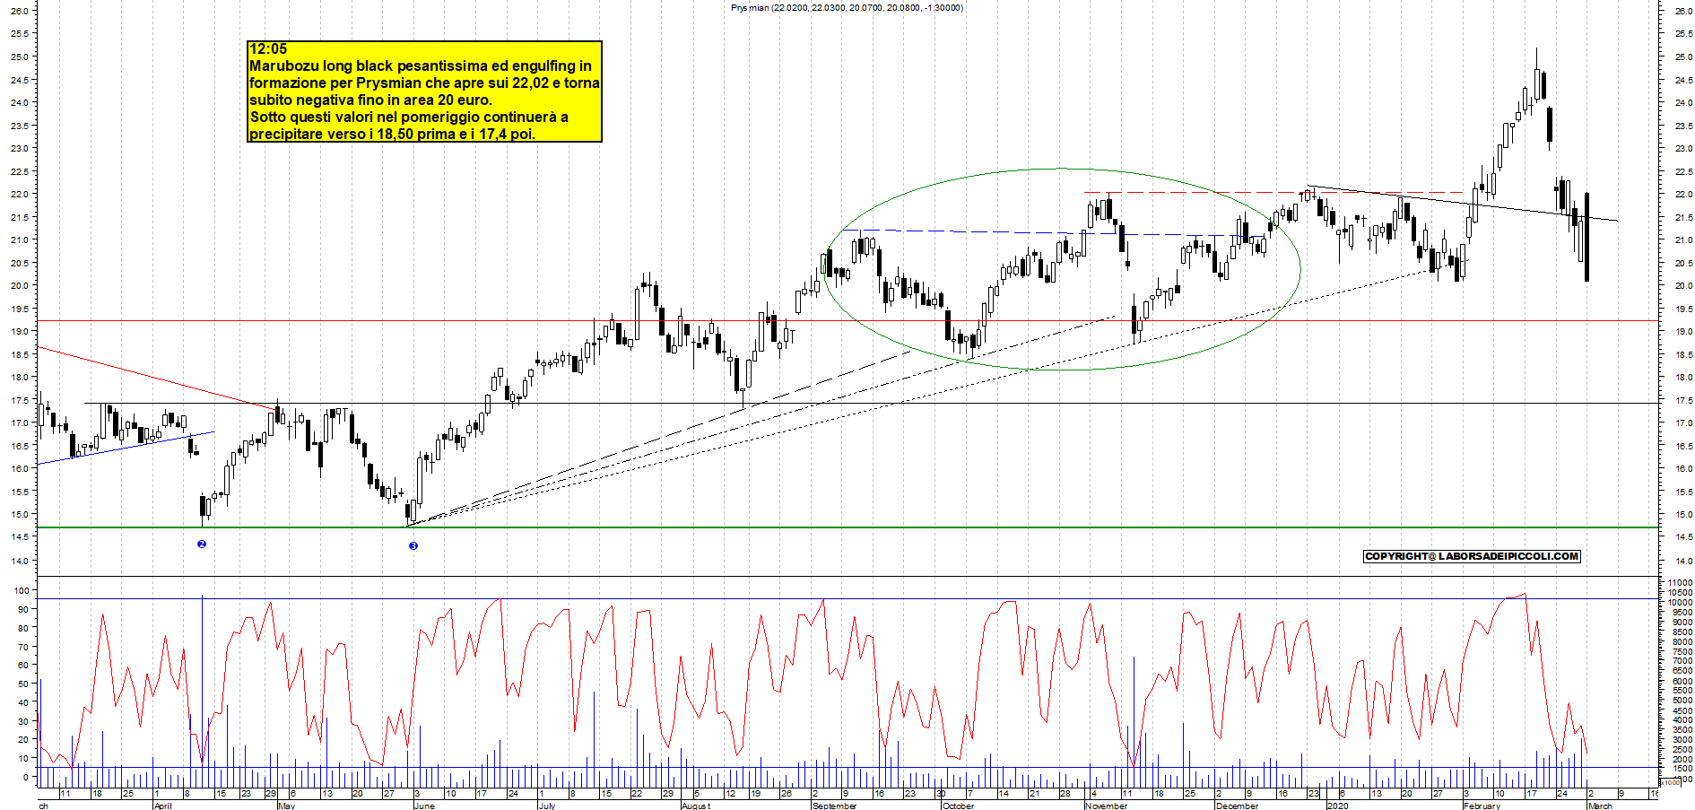This screenshot has height=810, width=1695.
Task: Click 11000 on the right volume axis
Action: (1680, 582)
